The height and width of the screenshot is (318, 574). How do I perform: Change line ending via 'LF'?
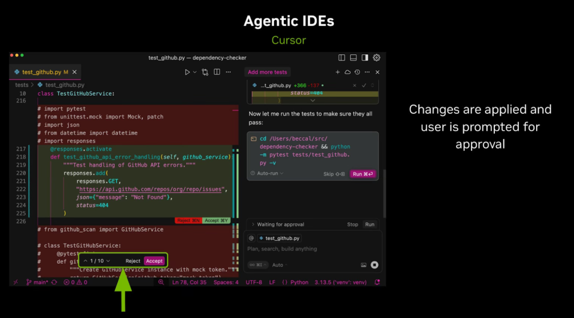[272, 282]
